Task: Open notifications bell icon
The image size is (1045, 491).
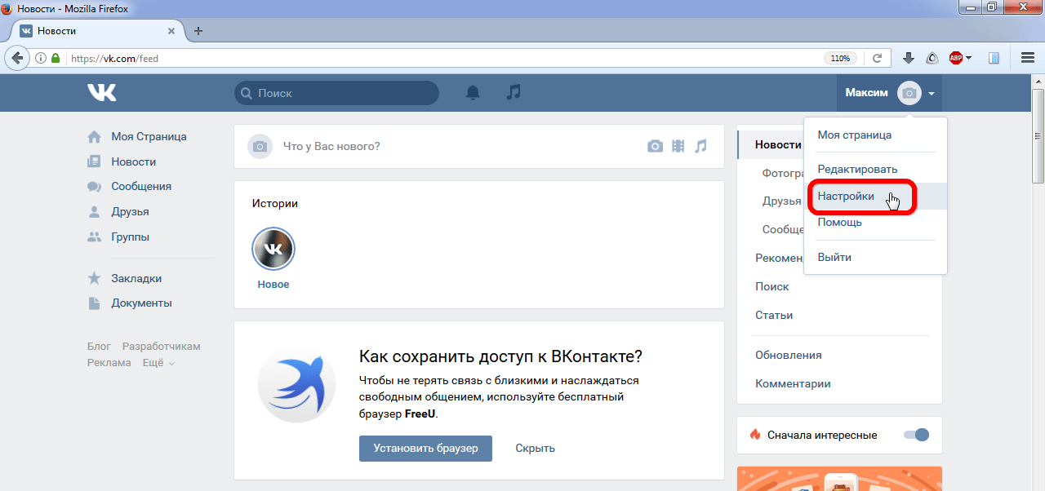Action: click(x=473, y=93)
